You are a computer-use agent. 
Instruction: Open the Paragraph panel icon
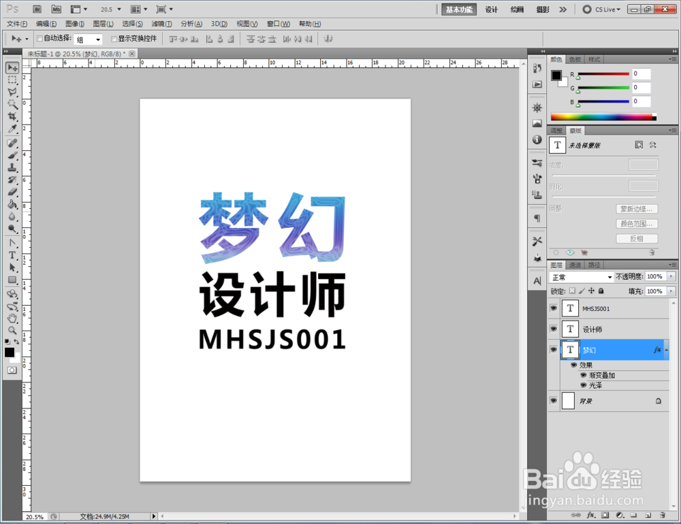pos(537,218)
